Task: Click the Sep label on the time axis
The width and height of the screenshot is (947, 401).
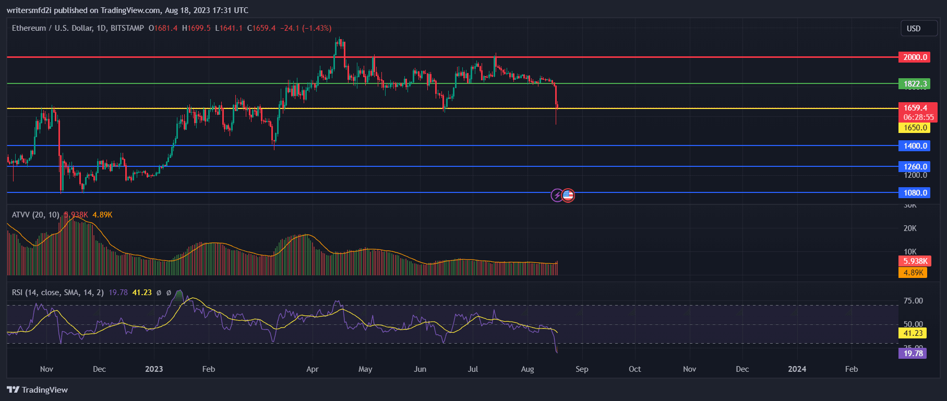Action: pyautogui.click(x=582, y=369)
